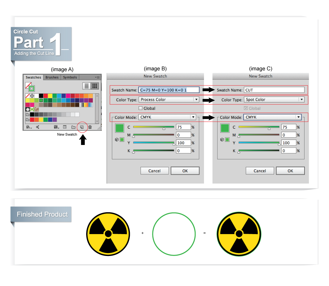Screen dimensions: 329x286
Task: Switch to the Symbols tab
Action: (x=70, y=77)
